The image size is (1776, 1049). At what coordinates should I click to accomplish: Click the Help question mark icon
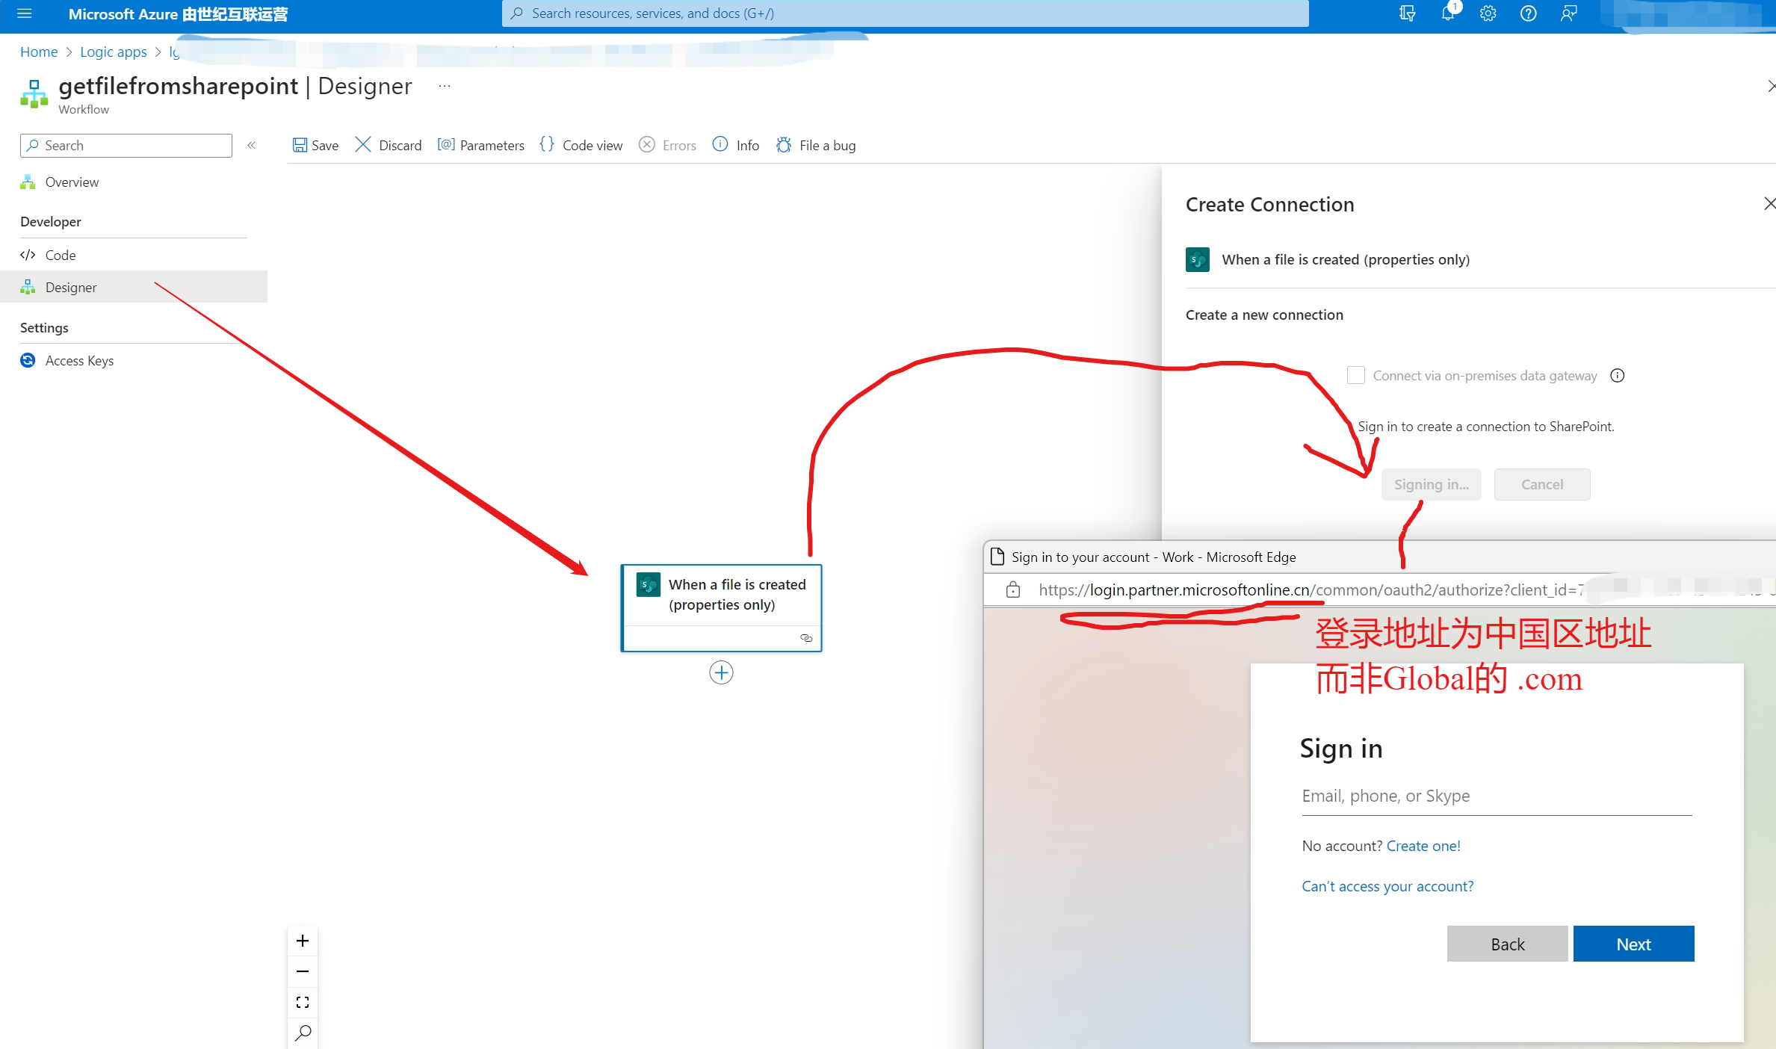coord(1528,13)
